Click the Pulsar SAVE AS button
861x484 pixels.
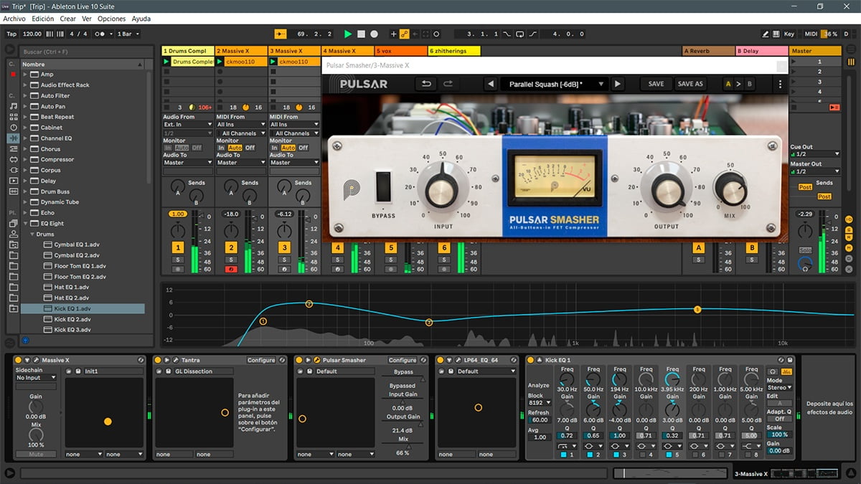[690, 84]
